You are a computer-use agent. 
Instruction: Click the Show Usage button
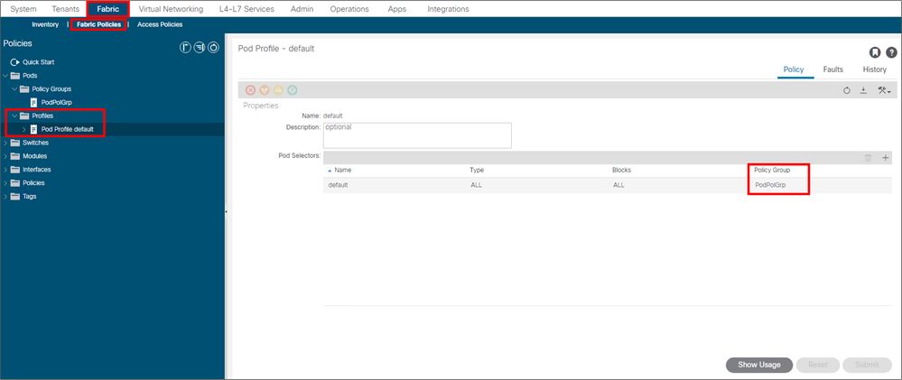(x=759, y=365)
